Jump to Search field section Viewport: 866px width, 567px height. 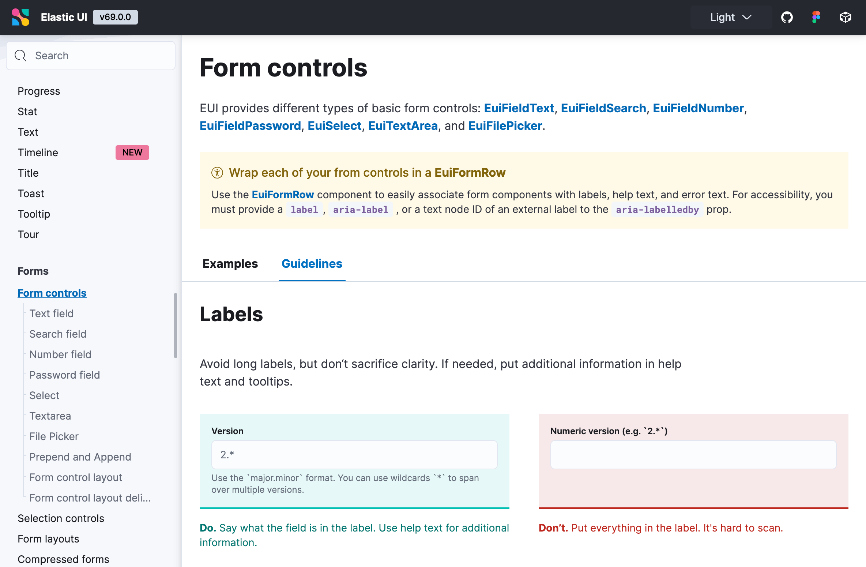click(x=58, y=334)
